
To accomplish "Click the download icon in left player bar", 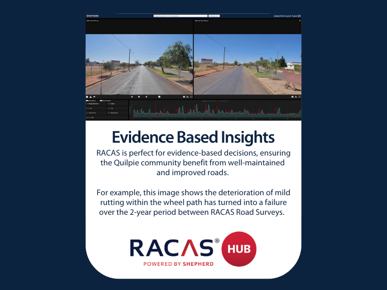I will pyautogui.click(x=91, y=97).
